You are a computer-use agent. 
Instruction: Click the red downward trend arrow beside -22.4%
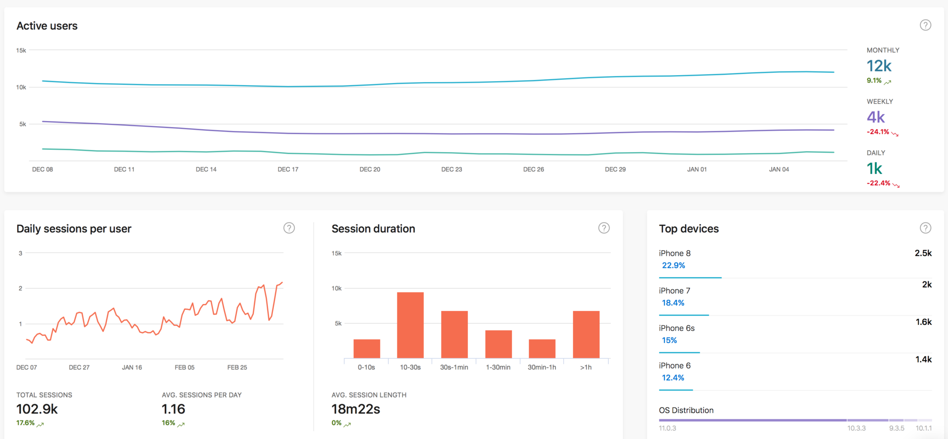(895, 184)
